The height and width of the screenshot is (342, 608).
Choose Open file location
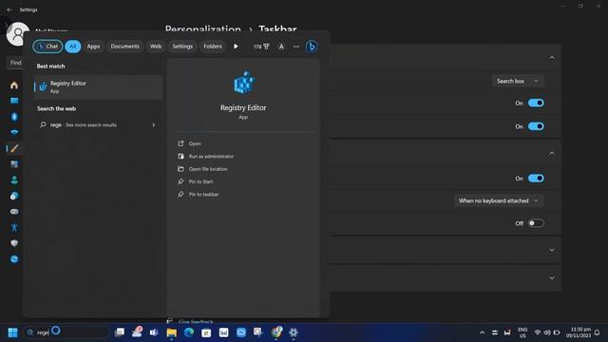point(208,169)
